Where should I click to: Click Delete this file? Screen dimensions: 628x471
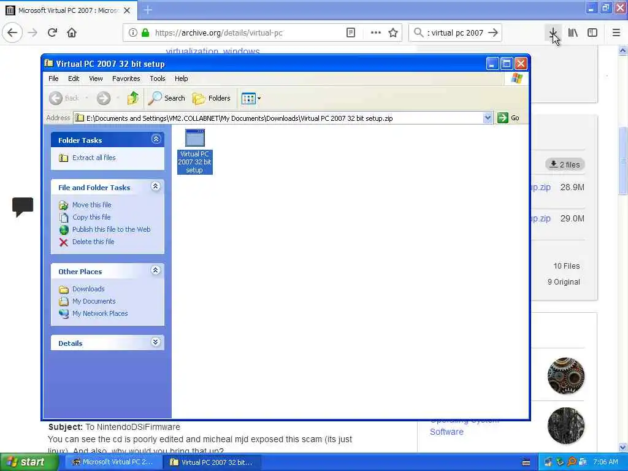(x=93, y=242)
